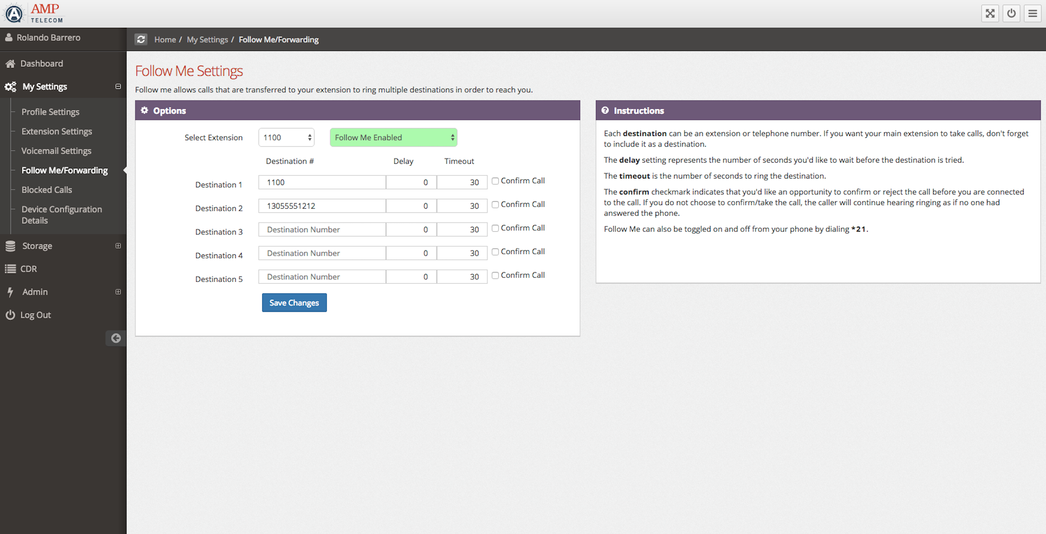Click the refresh icon beside breadcrumb
This screenshot has width=1046, height=534.
coord(141,39)
